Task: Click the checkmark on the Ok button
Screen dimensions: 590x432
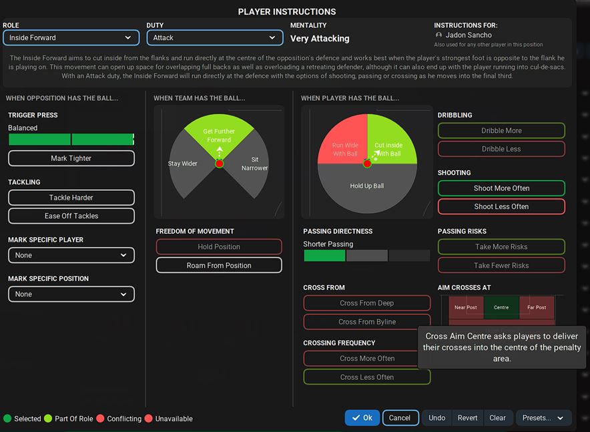Action: click(356, 418)
